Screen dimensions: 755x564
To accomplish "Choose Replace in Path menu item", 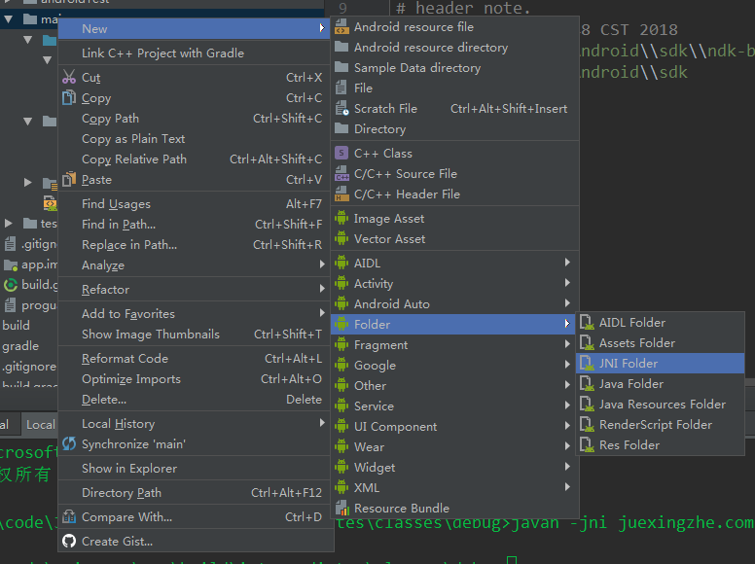I will (194, 244).
